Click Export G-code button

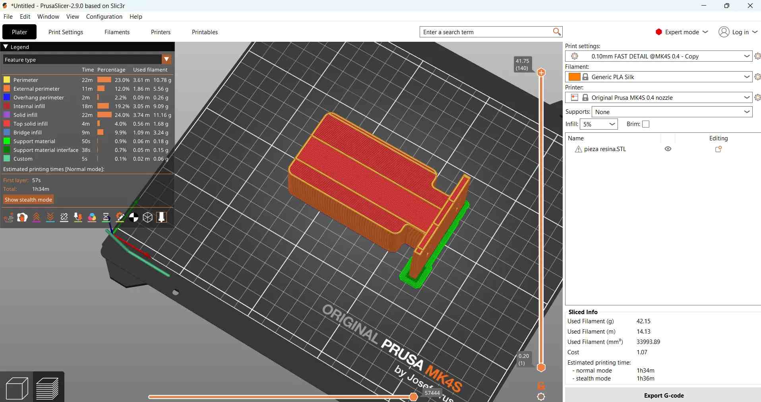point(663,395)
